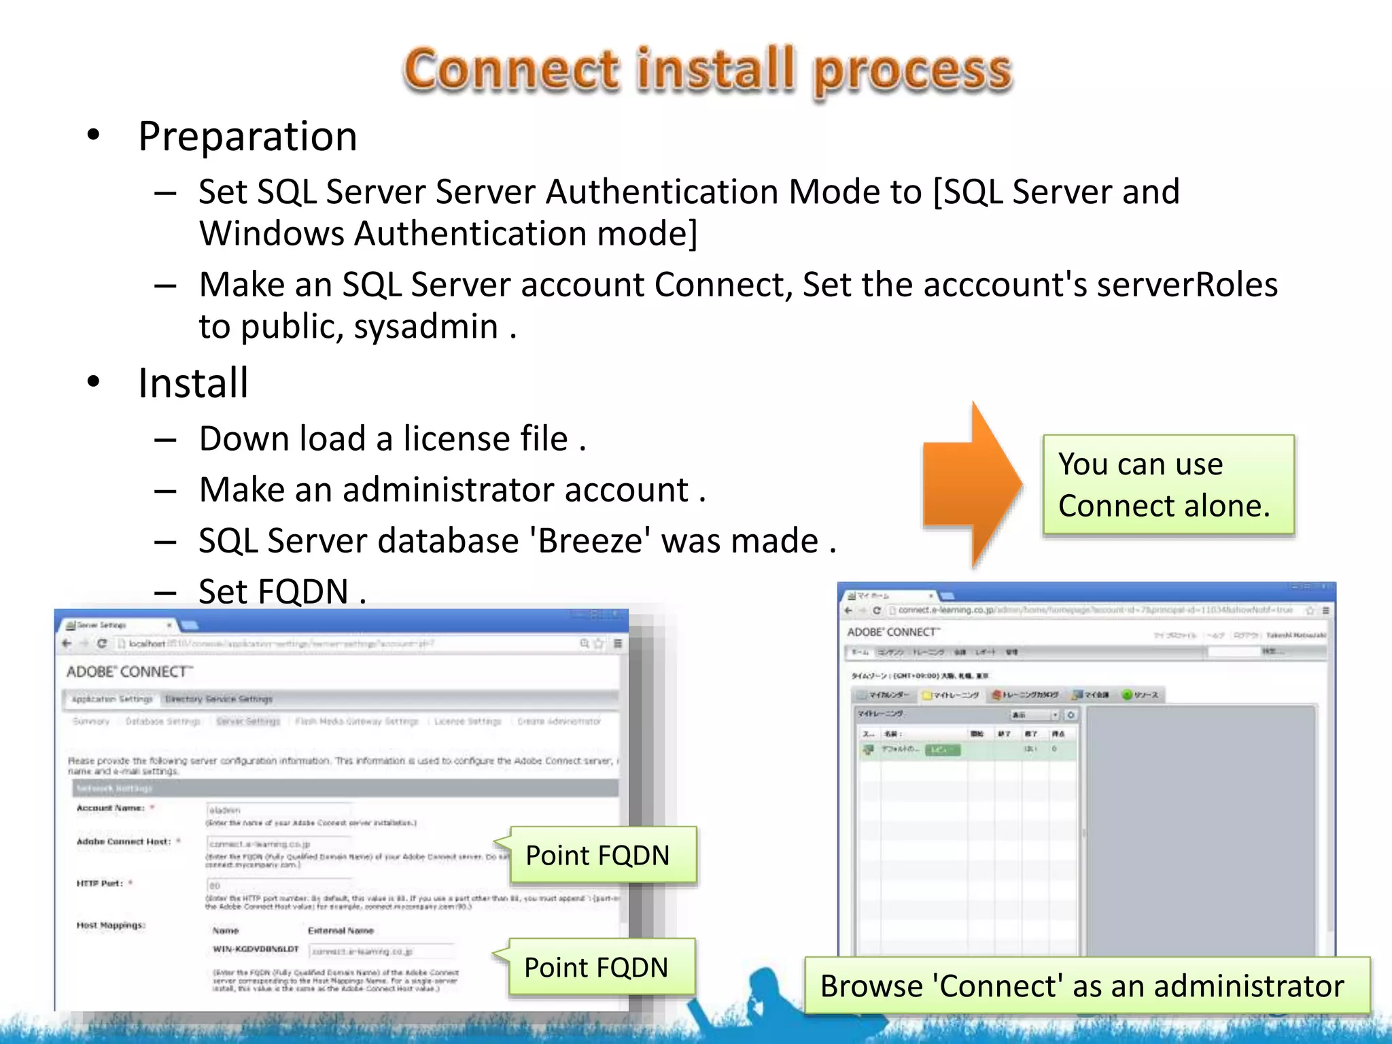The height and width of the screenshot is (1044, 1392).
Task: Close the マイ ホーム browser tab
Action: (x=931, y=596)
